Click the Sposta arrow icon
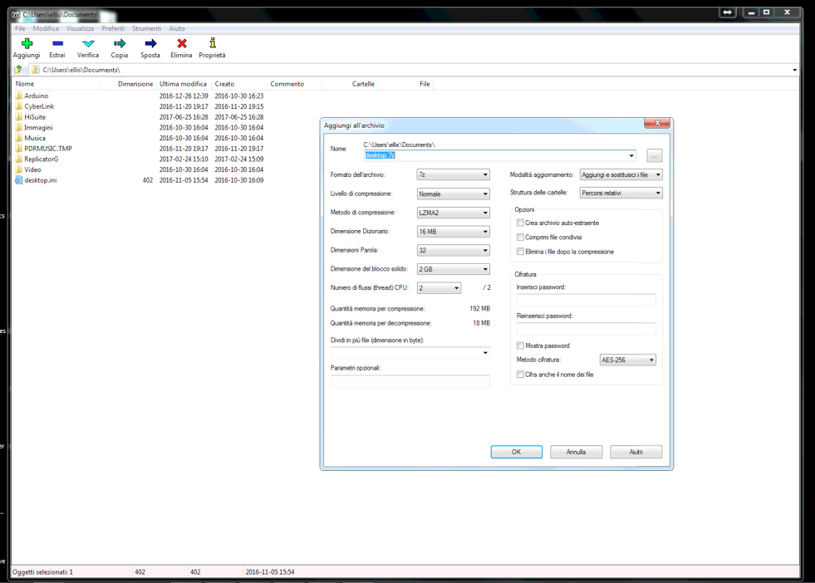 (x=150, y=44)
